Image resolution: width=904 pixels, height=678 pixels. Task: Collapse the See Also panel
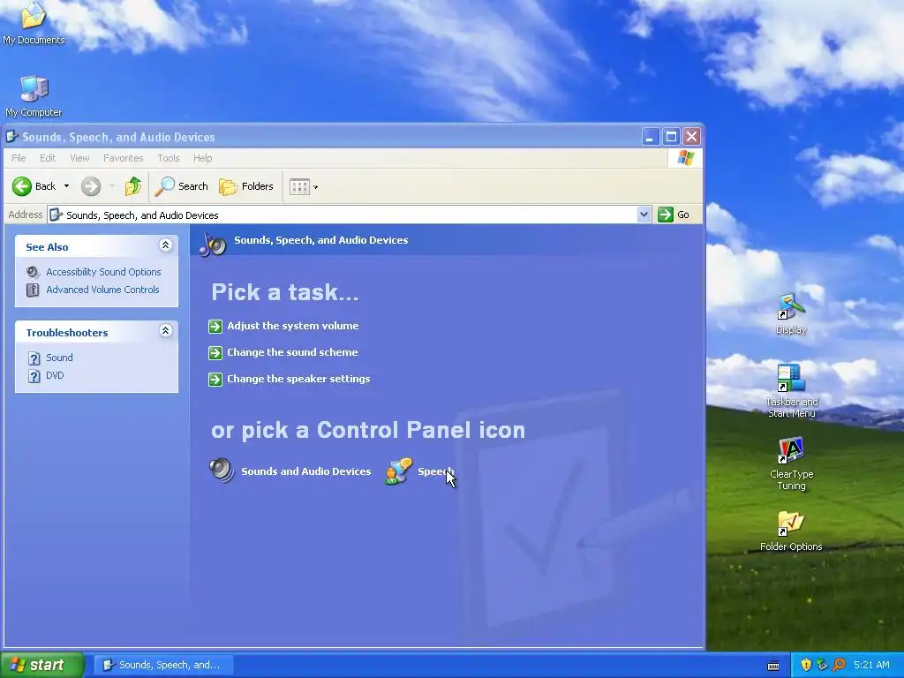[165, 245]
